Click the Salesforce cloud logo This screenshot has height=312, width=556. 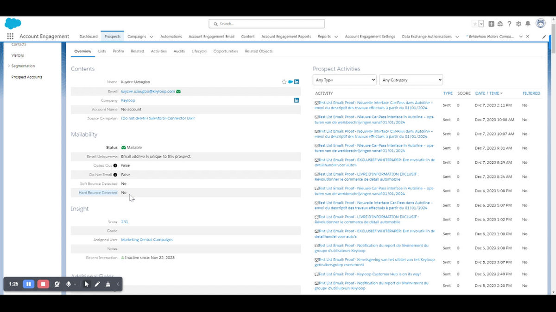tap(13, 24)
